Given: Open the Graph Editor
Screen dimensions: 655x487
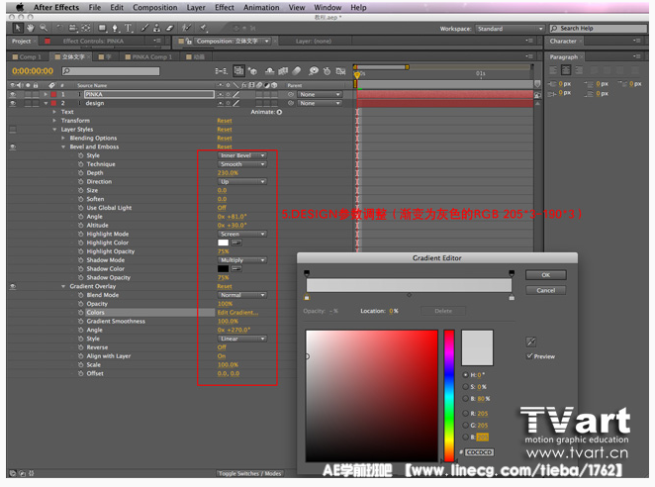Looking at the screenshot, I should (341, 71).
